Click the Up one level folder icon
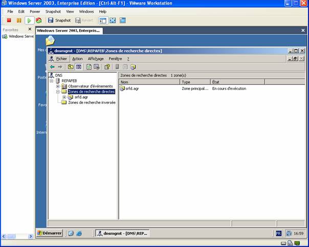The image size is (309, 247). pos(71,67)
